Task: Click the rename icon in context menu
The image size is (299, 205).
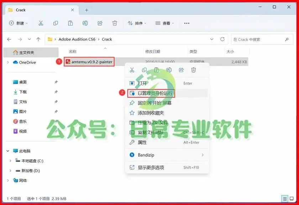Action: pyautogui.click(x=169, y=70)
